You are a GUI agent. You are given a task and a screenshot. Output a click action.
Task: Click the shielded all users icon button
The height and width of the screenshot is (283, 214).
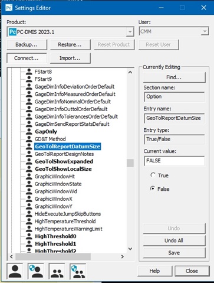coord(78,271)
